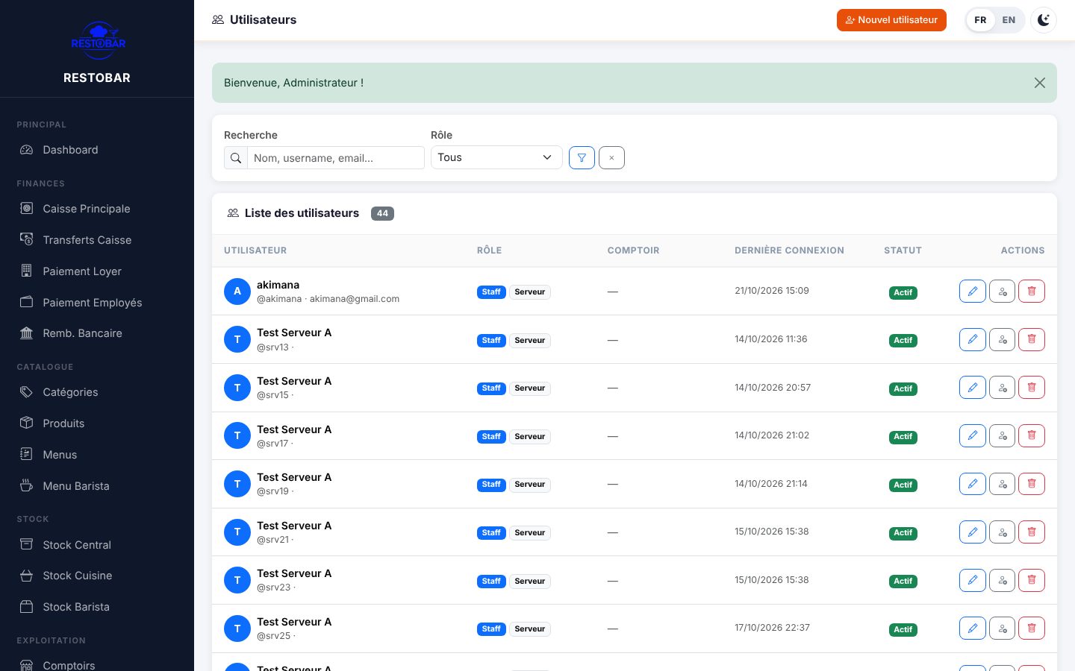Viewport: 1075px width, 671px height.
Task: Click the Nouvel utilisateur button
Action: (891, 20)
